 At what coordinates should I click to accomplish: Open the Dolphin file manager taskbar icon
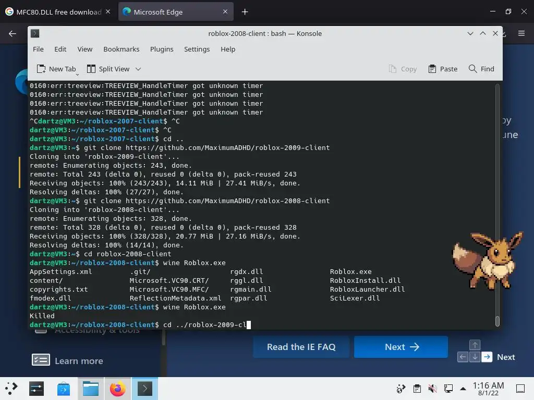91,389
